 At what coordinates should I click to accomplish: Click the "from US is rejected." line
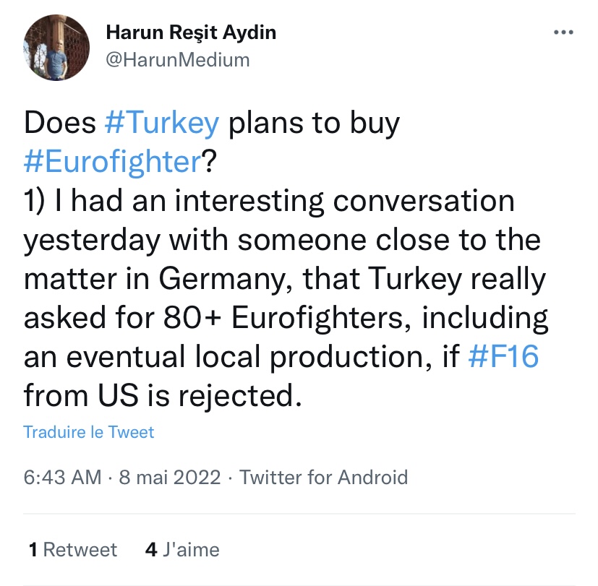[x=161, y=396]
